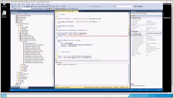
Task: Open the Query menu
Action: click(x=23, y=4)
